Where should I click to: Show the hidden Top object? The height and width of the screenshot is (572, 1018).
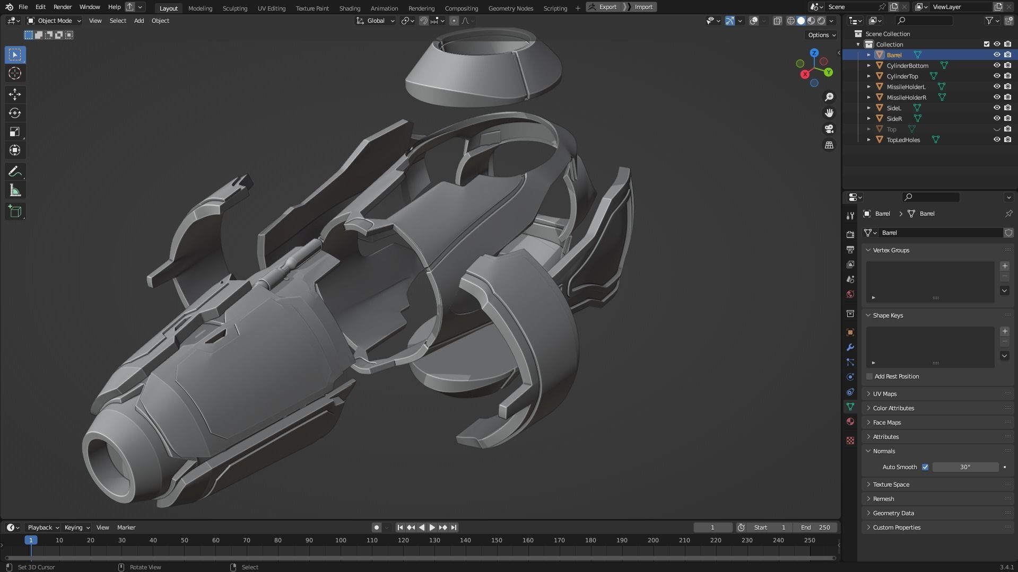[996, 129]
